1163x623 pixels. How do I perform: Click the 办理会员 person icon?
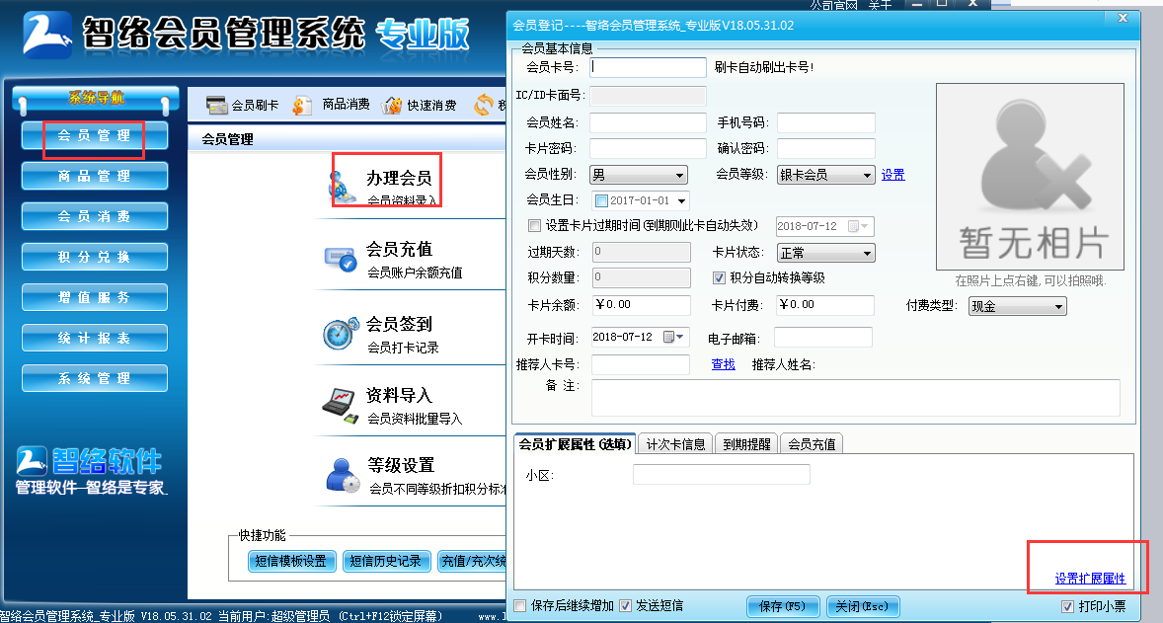pos(342,187)
